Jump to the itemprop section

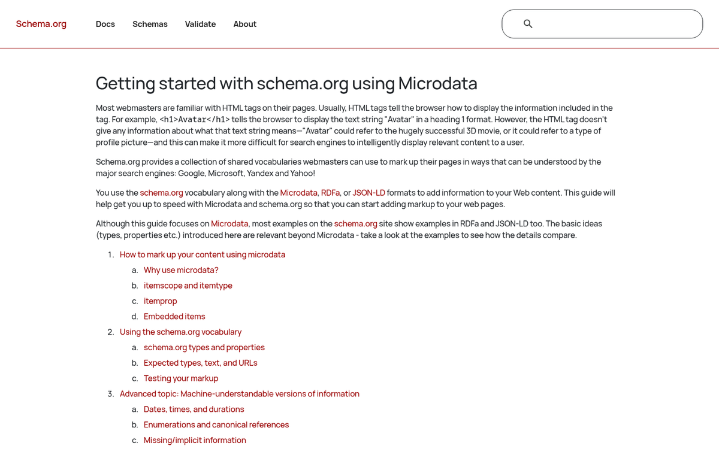(x=160, y=301)
